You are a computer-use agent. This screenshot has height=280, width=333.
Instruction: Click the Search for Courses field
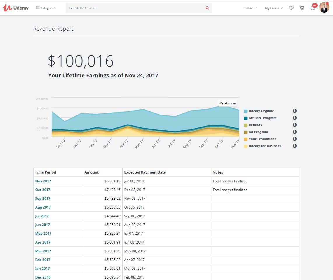tap(134, 8)
